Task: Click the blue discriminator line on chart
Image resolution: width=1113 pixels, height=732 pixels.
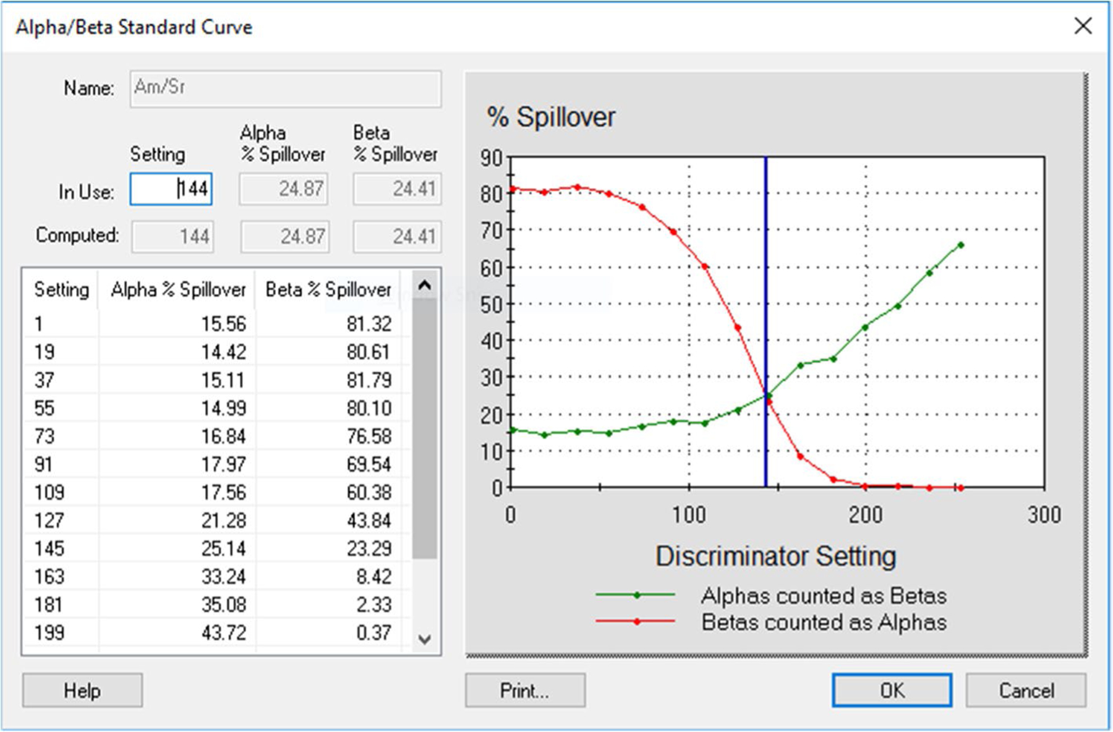Action: (765, 278)
